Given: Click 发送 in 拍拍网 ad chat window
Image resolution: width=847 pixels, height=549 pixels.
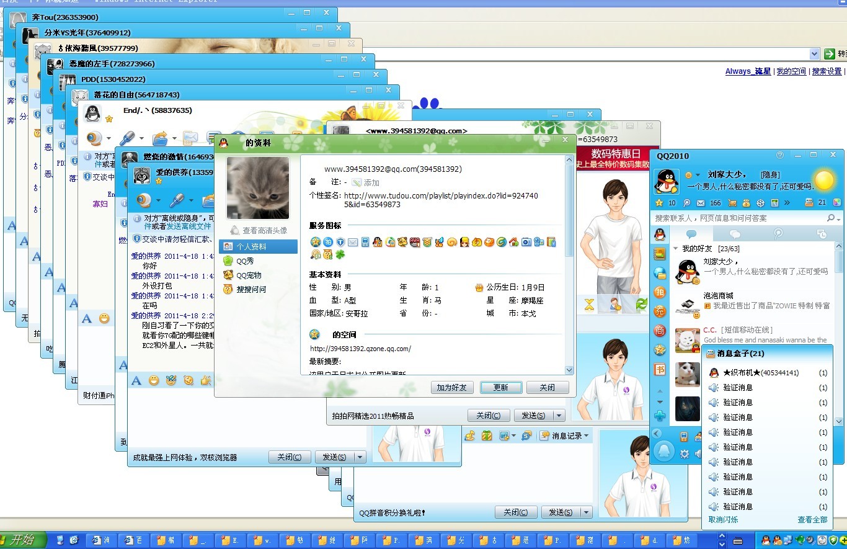Looking at the screenshot, I should pos(533,416).
